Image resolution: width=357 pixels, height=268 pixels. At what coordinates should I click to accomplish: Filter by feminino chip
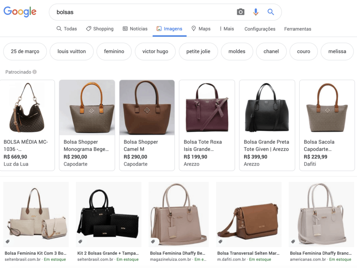click(114, 51)
